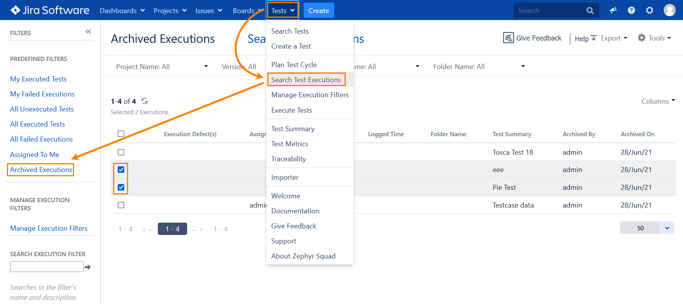Open the settings gear in top bar
This screenshot has height=304, width=683.
650,10
